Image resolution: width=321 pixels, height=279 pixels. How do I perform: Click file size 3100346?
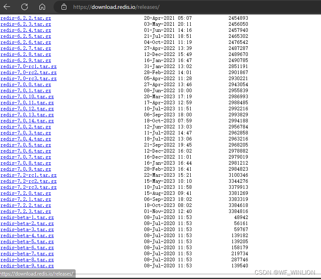point(238,175)
